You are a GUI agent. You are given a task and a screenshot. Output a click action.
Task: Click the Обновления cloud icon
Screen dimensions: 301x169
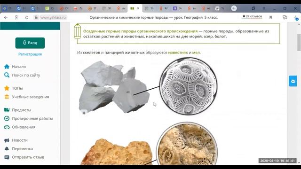(7, 127)
